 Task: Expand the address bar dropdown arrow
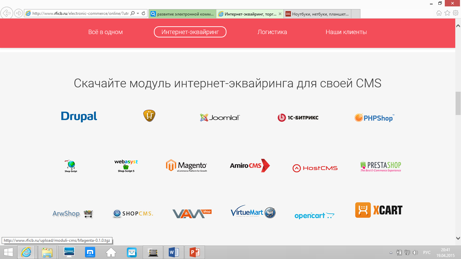coord(138,13)
